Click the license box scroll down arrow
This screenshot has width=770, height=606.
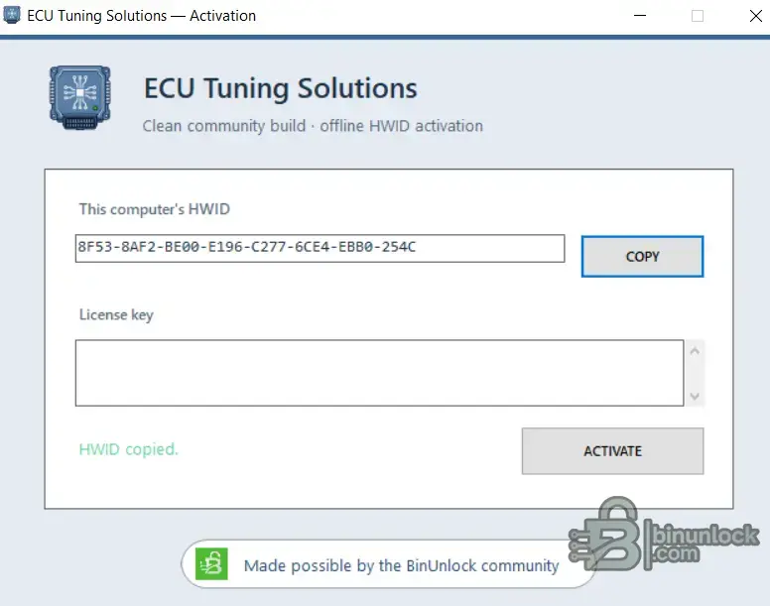click(x=695, y=396)
